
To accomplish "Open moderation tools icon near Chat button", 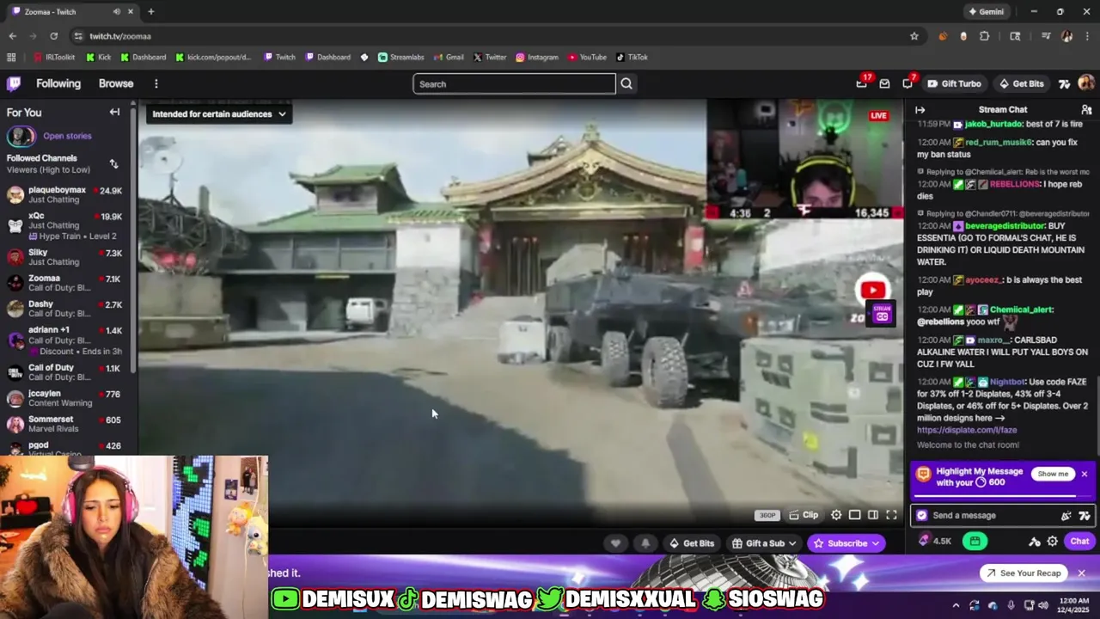I will 1035,541.
